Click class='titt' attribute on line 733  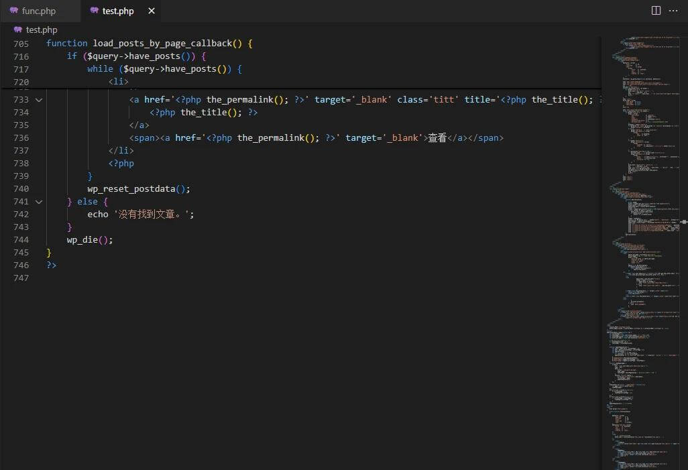click(428, 100)
